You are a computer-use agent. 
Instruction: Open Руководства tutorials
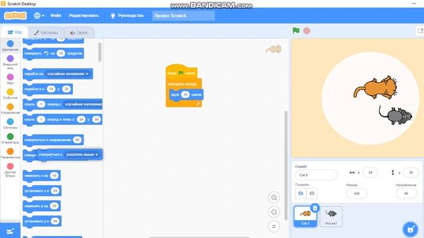point(127,16)
